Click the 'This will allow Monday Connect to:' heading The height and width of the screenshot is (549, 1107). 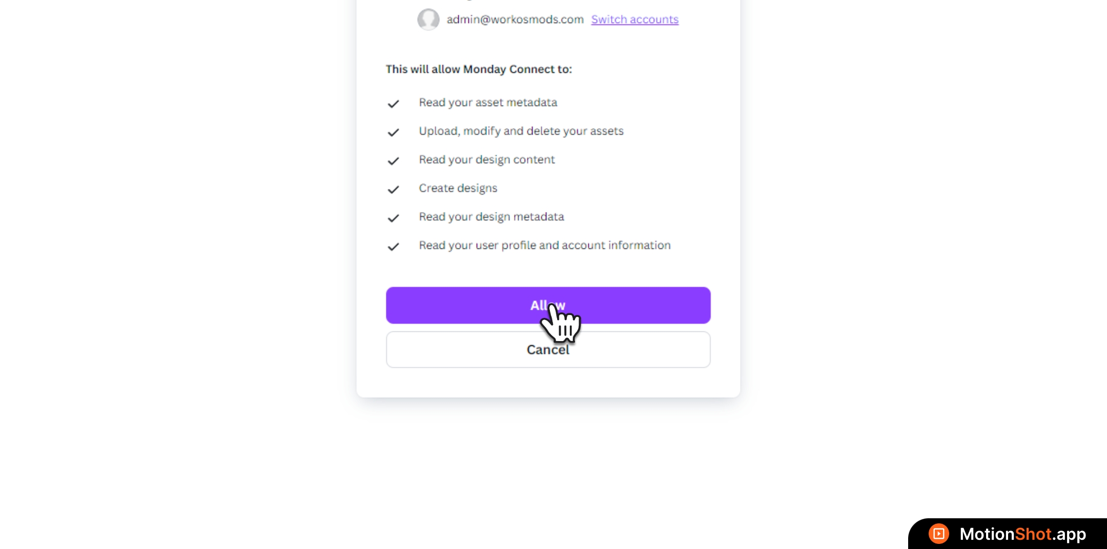[479, 69]
